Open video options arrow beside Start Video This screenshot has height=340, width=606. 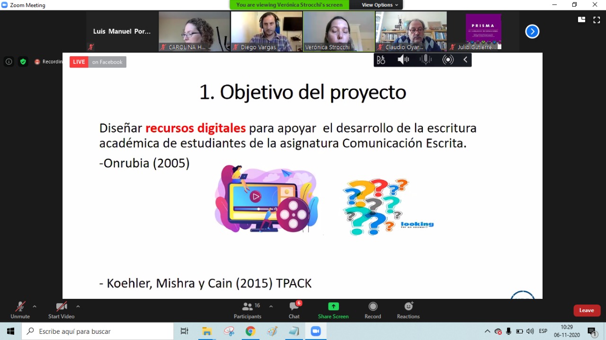[x=78, y=306]
